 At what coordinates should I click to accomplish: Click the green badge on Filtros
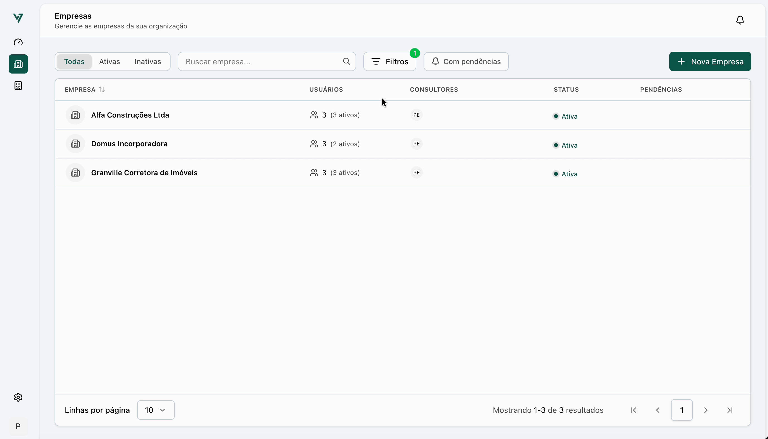(415, 53)
